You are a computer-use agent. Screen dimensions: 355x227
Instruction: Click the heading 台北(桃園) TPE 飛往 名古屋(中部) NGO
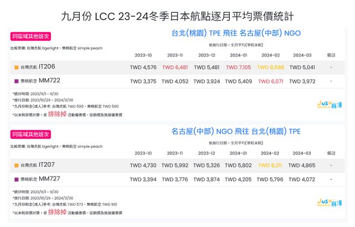coord(235,33)
